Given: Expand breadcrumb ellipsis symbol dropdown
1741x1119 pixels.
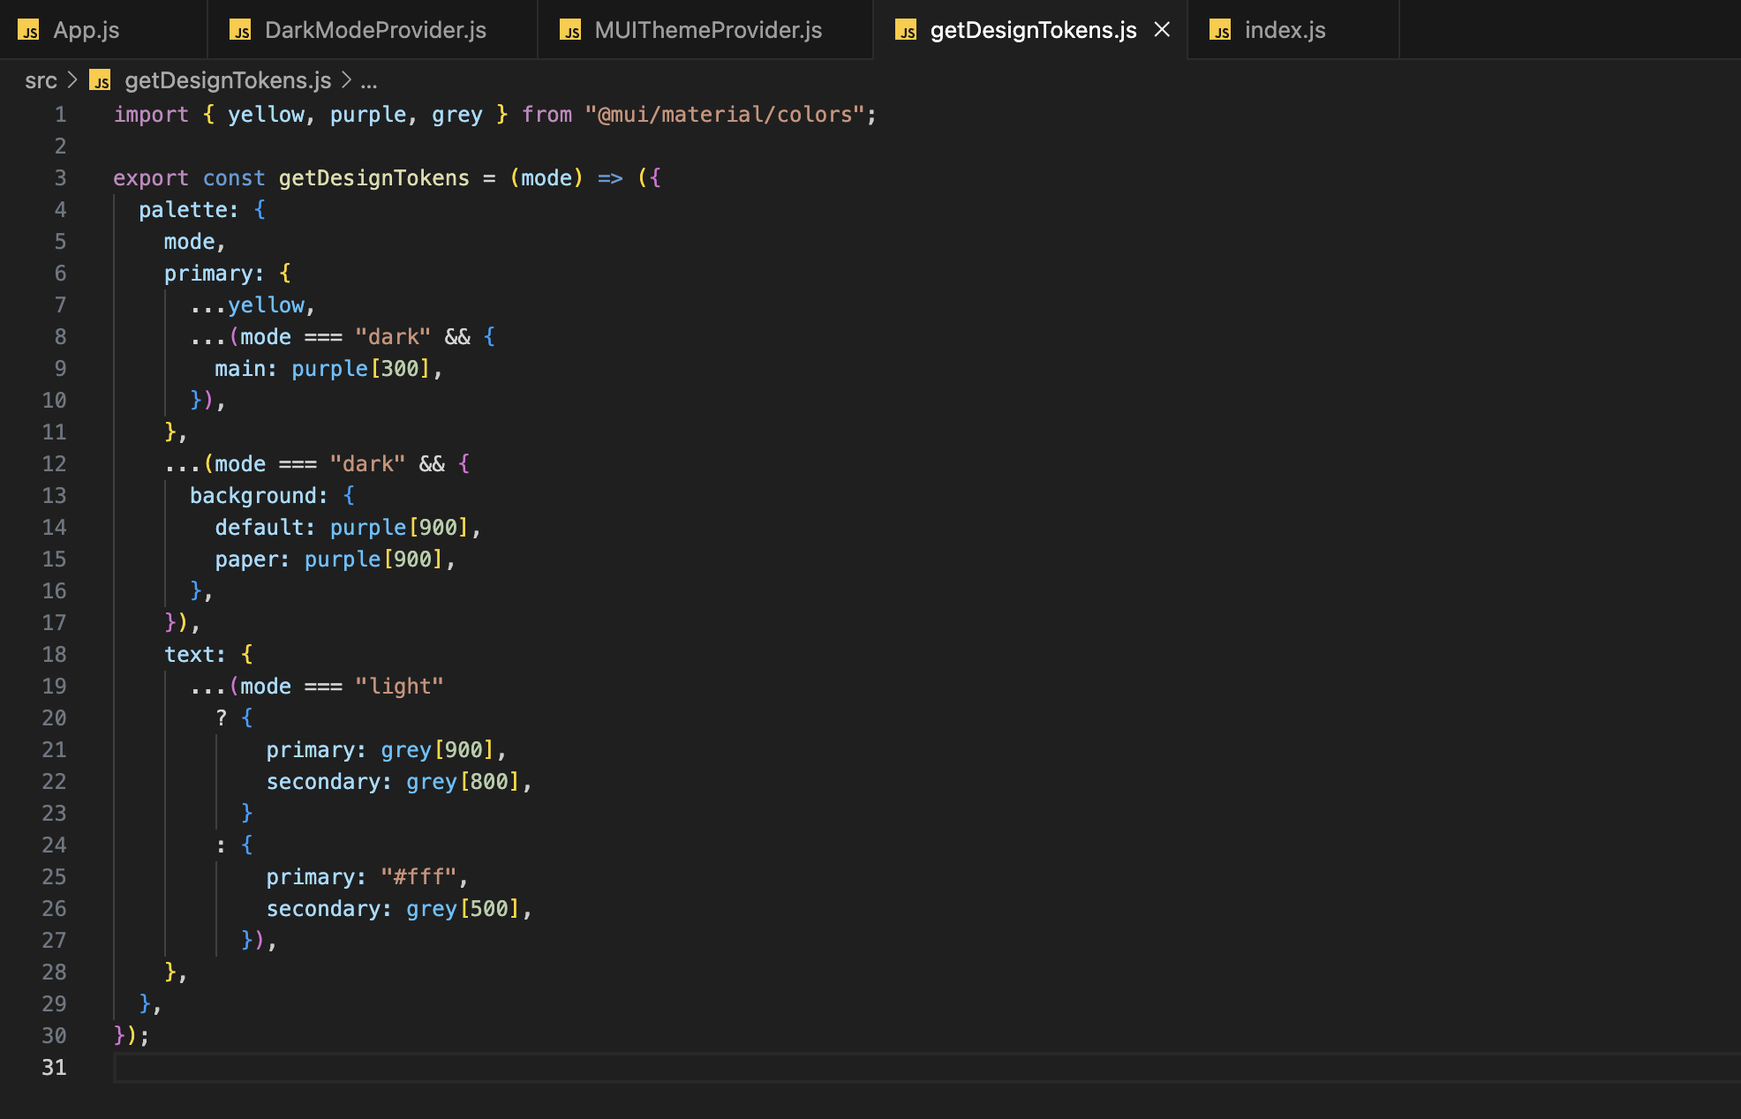Looking at the screenshot, I should coord(369,81).
